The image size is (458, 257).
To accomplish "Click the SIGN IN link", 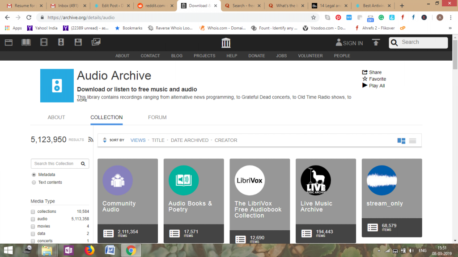I will (x=349, y=43).
